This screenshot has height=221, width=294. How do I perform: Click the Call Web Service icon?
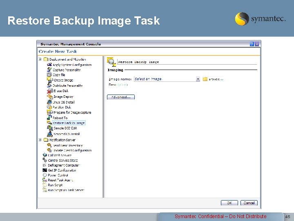tap(45, 155)
